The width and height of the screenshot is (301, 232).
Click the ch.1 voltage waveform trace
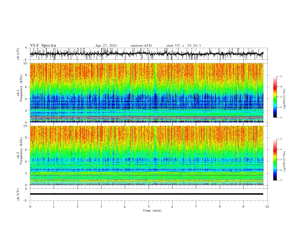[146, 54]
